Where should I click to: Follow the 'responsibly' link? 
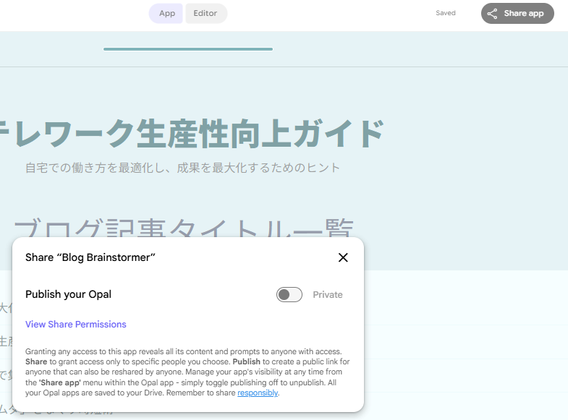(258, 393)
